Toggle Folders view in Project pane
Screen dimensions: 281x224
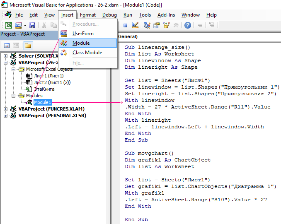point(28,46)
